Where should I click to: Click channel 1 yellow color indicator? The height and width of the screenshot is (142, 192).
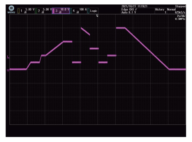pyautogui.click(x=19, y=11)
